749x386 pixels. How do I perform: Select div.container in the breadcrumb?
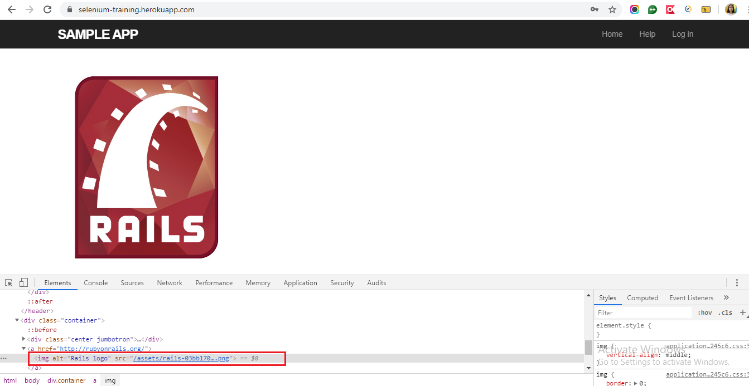(x=66, y=380)
